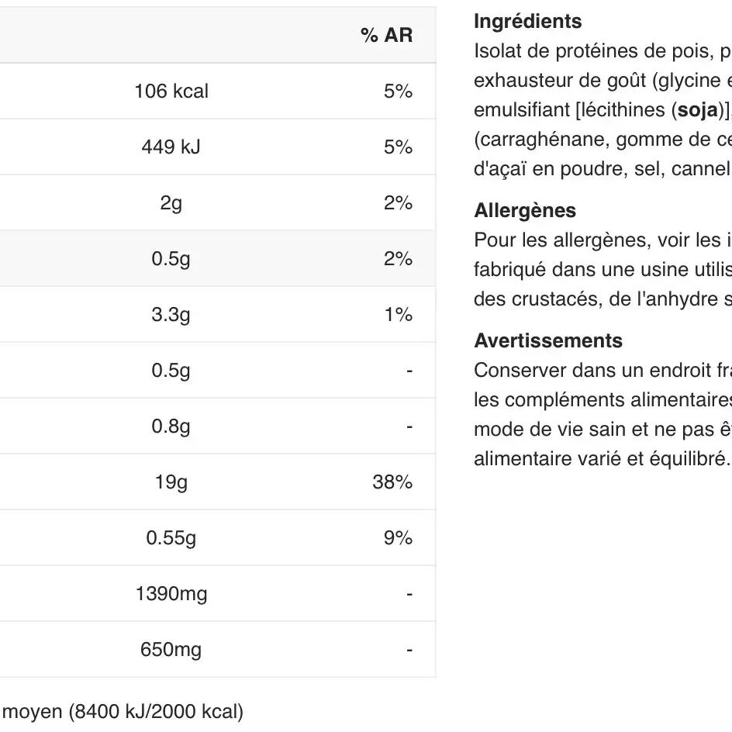Click the Ingrédients heading
732x732 pixels.
527,22
